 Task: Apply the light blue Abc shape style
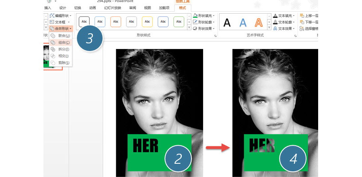click(x=100, y=22)
